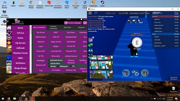
Task: Click the sidebar vertical scrollbar thumb
Action: (31, 31)
